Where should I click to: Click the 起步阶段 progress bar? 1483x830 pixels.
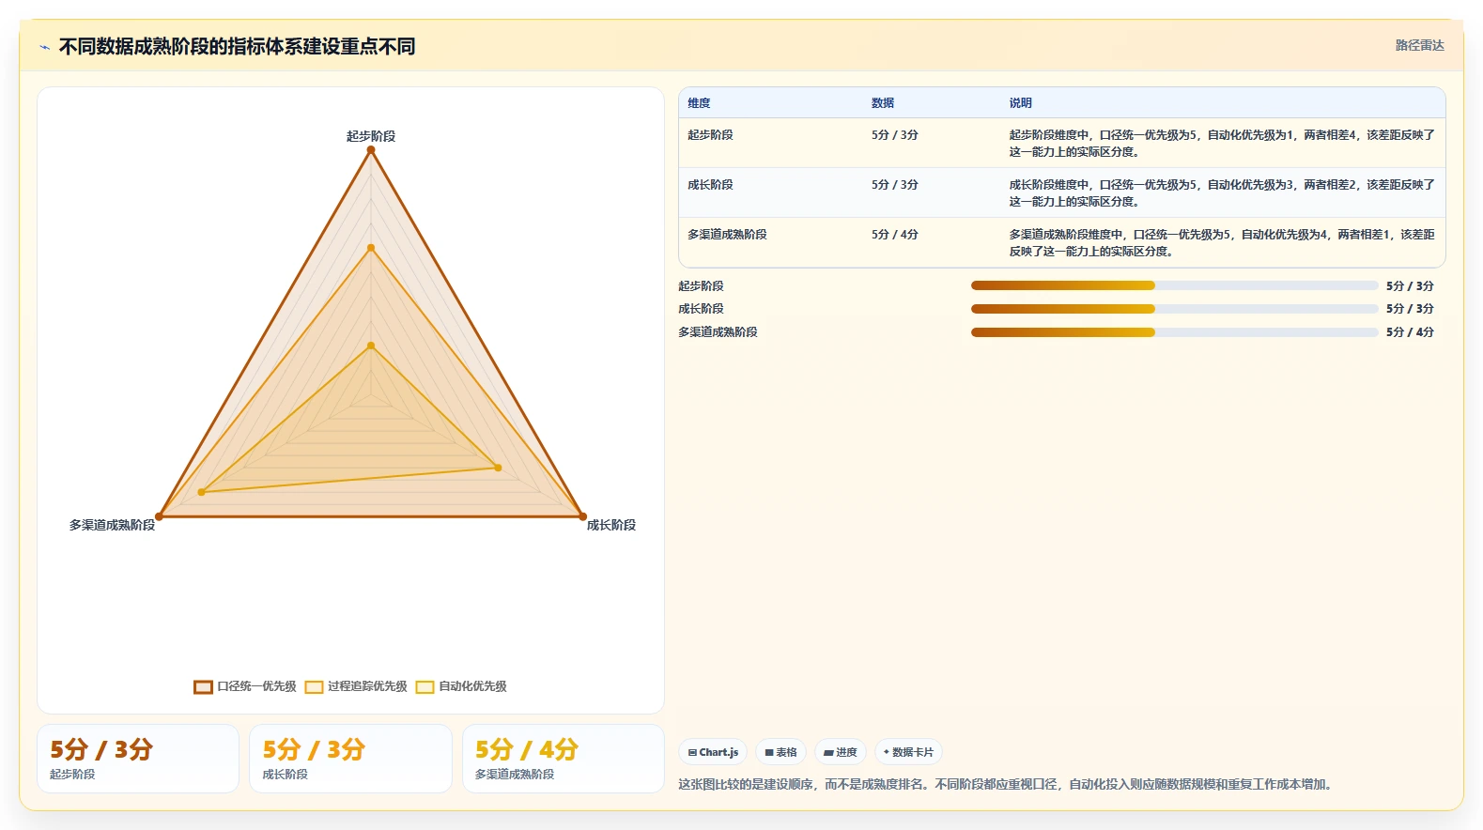(x=1174, y=285)
